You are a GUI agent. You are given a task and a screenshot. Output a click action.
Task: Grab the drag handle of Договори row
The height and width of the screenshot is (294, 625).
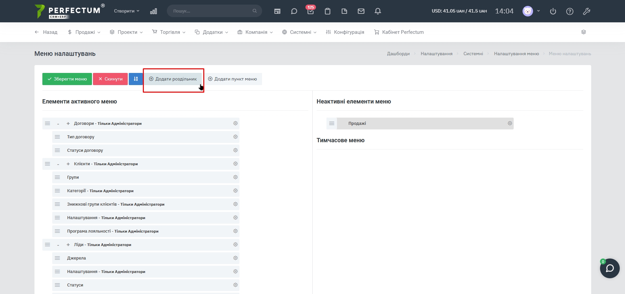(x=48, y=124)
